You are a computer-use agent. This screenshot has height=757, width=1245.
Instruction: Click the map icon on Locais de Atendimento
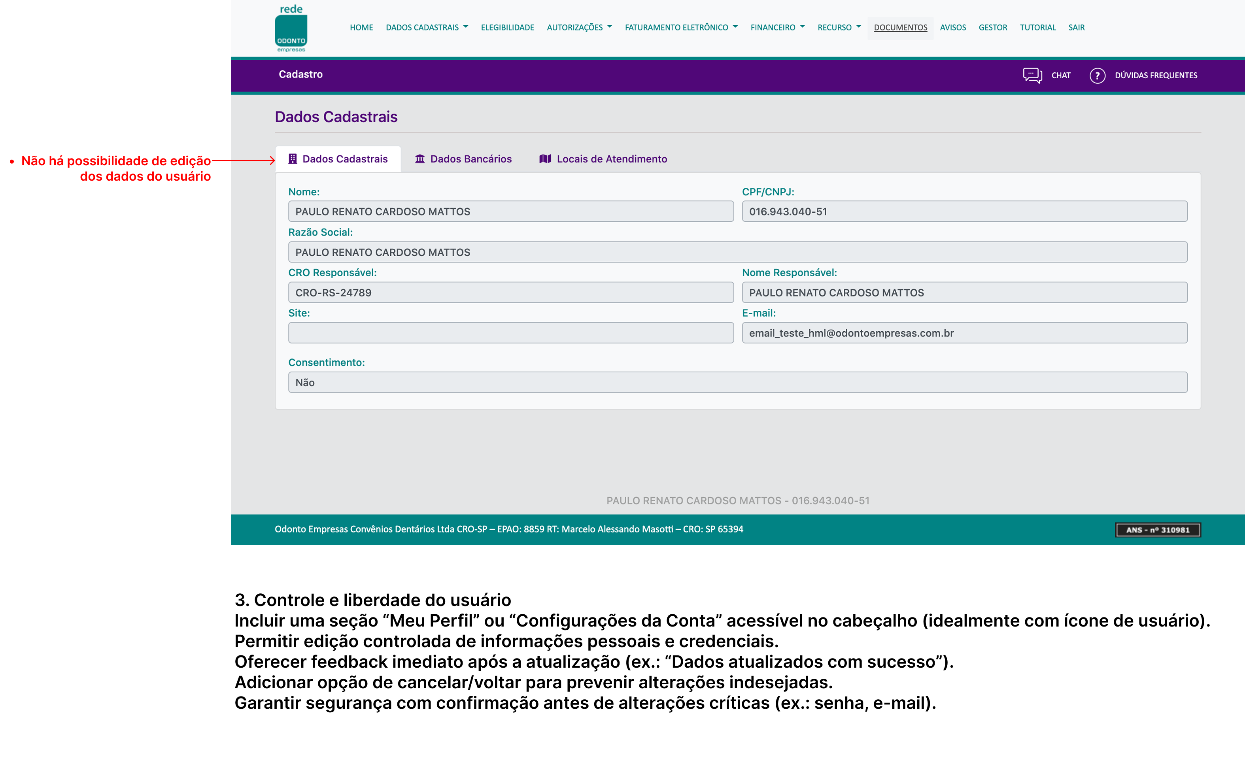click(x=545, y=159)
